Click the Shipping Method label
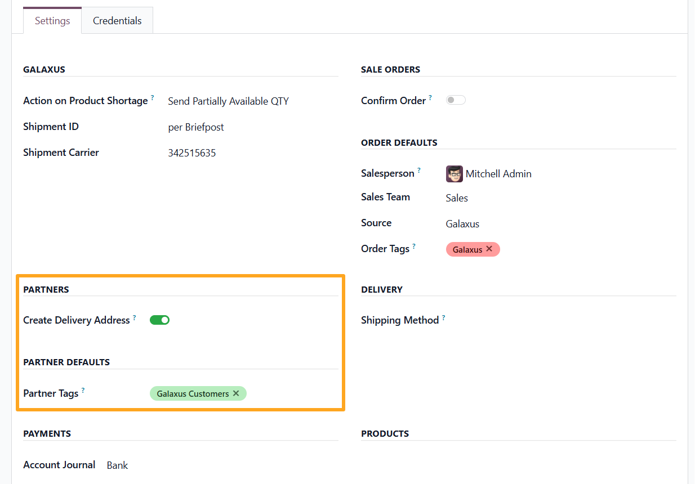 [x=400, y=320]
